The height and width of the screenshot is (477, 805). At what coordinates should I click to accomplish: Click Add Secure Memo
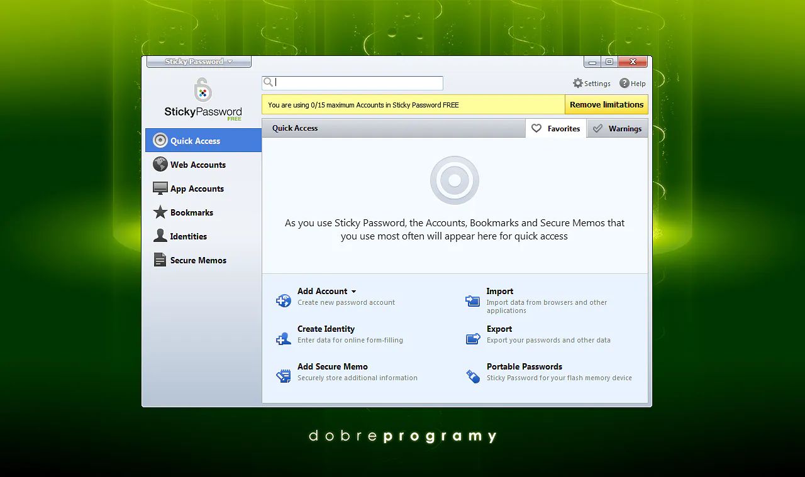tap(333, 366)
